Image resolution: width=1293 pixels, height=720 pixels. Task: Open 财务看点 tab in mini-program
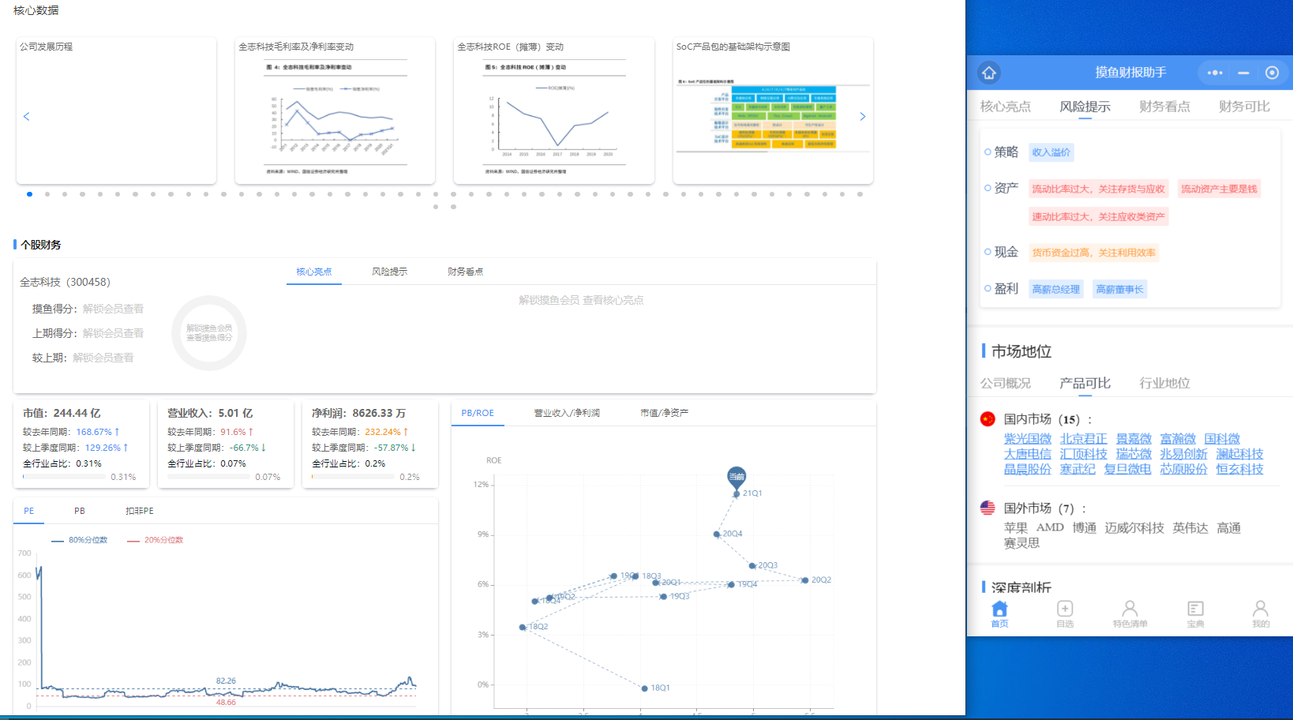point(1164,106)
